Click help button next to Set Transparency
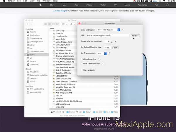Image resolution: width=176 pixels, height=132 pixels. click(109, 53)
